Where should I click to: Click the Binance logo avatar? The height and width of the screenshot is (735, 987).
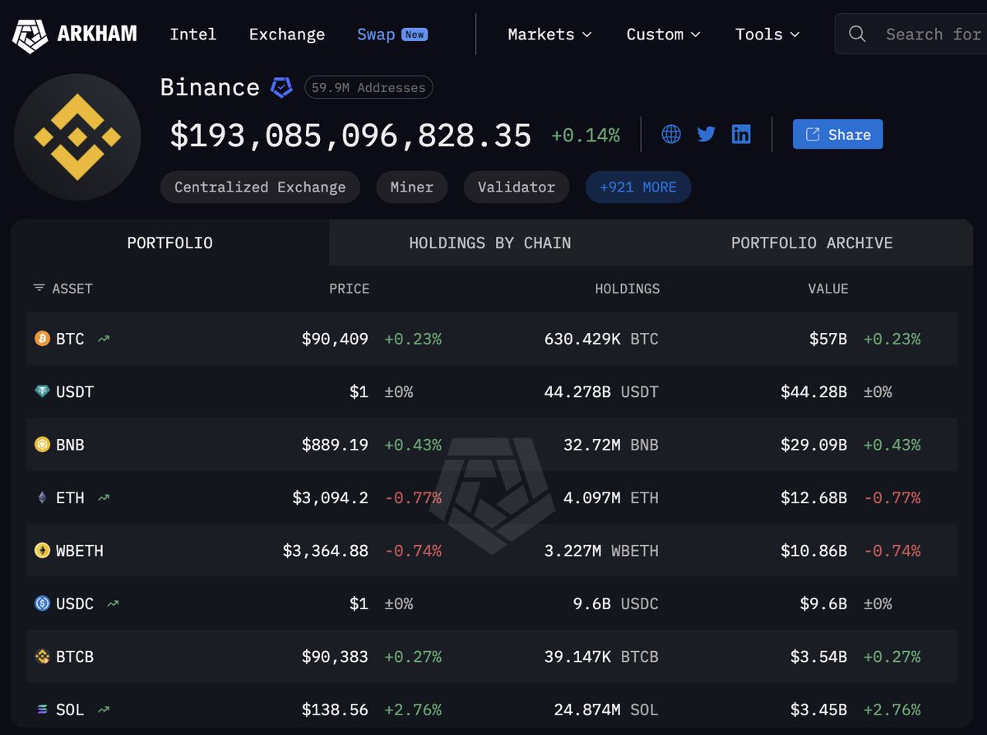coord(77,136)
